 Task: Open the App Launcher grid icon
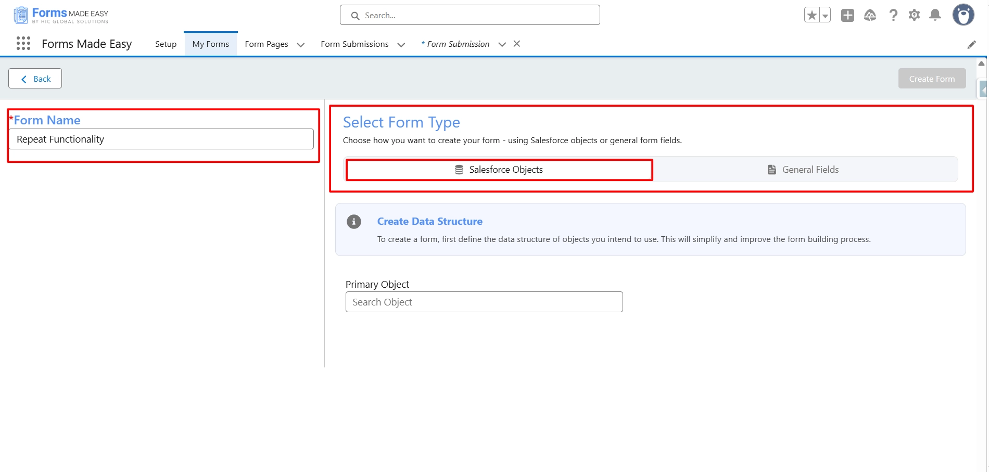pos(23,44)
